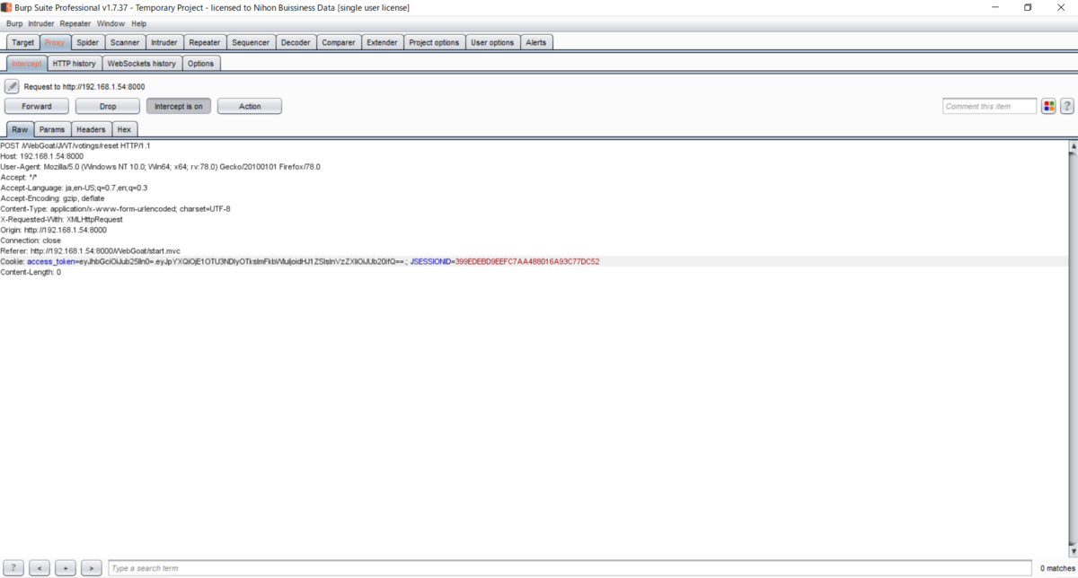
Task: Click the X-Requested-With header line
Action: tap(62, 219)
